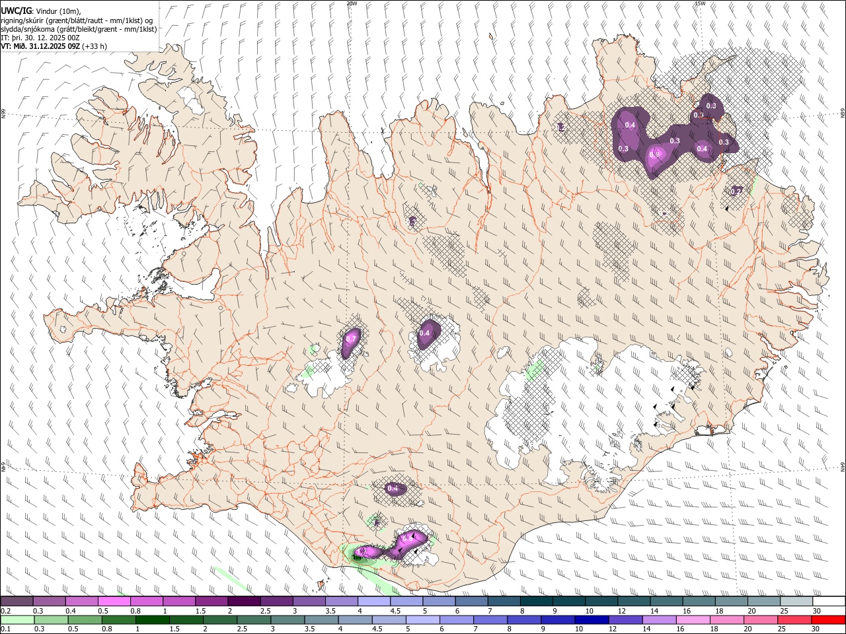Select the lower legend swatch starting at 2
The width and height of the screenshot is (846, 634).
pos(220,620)
